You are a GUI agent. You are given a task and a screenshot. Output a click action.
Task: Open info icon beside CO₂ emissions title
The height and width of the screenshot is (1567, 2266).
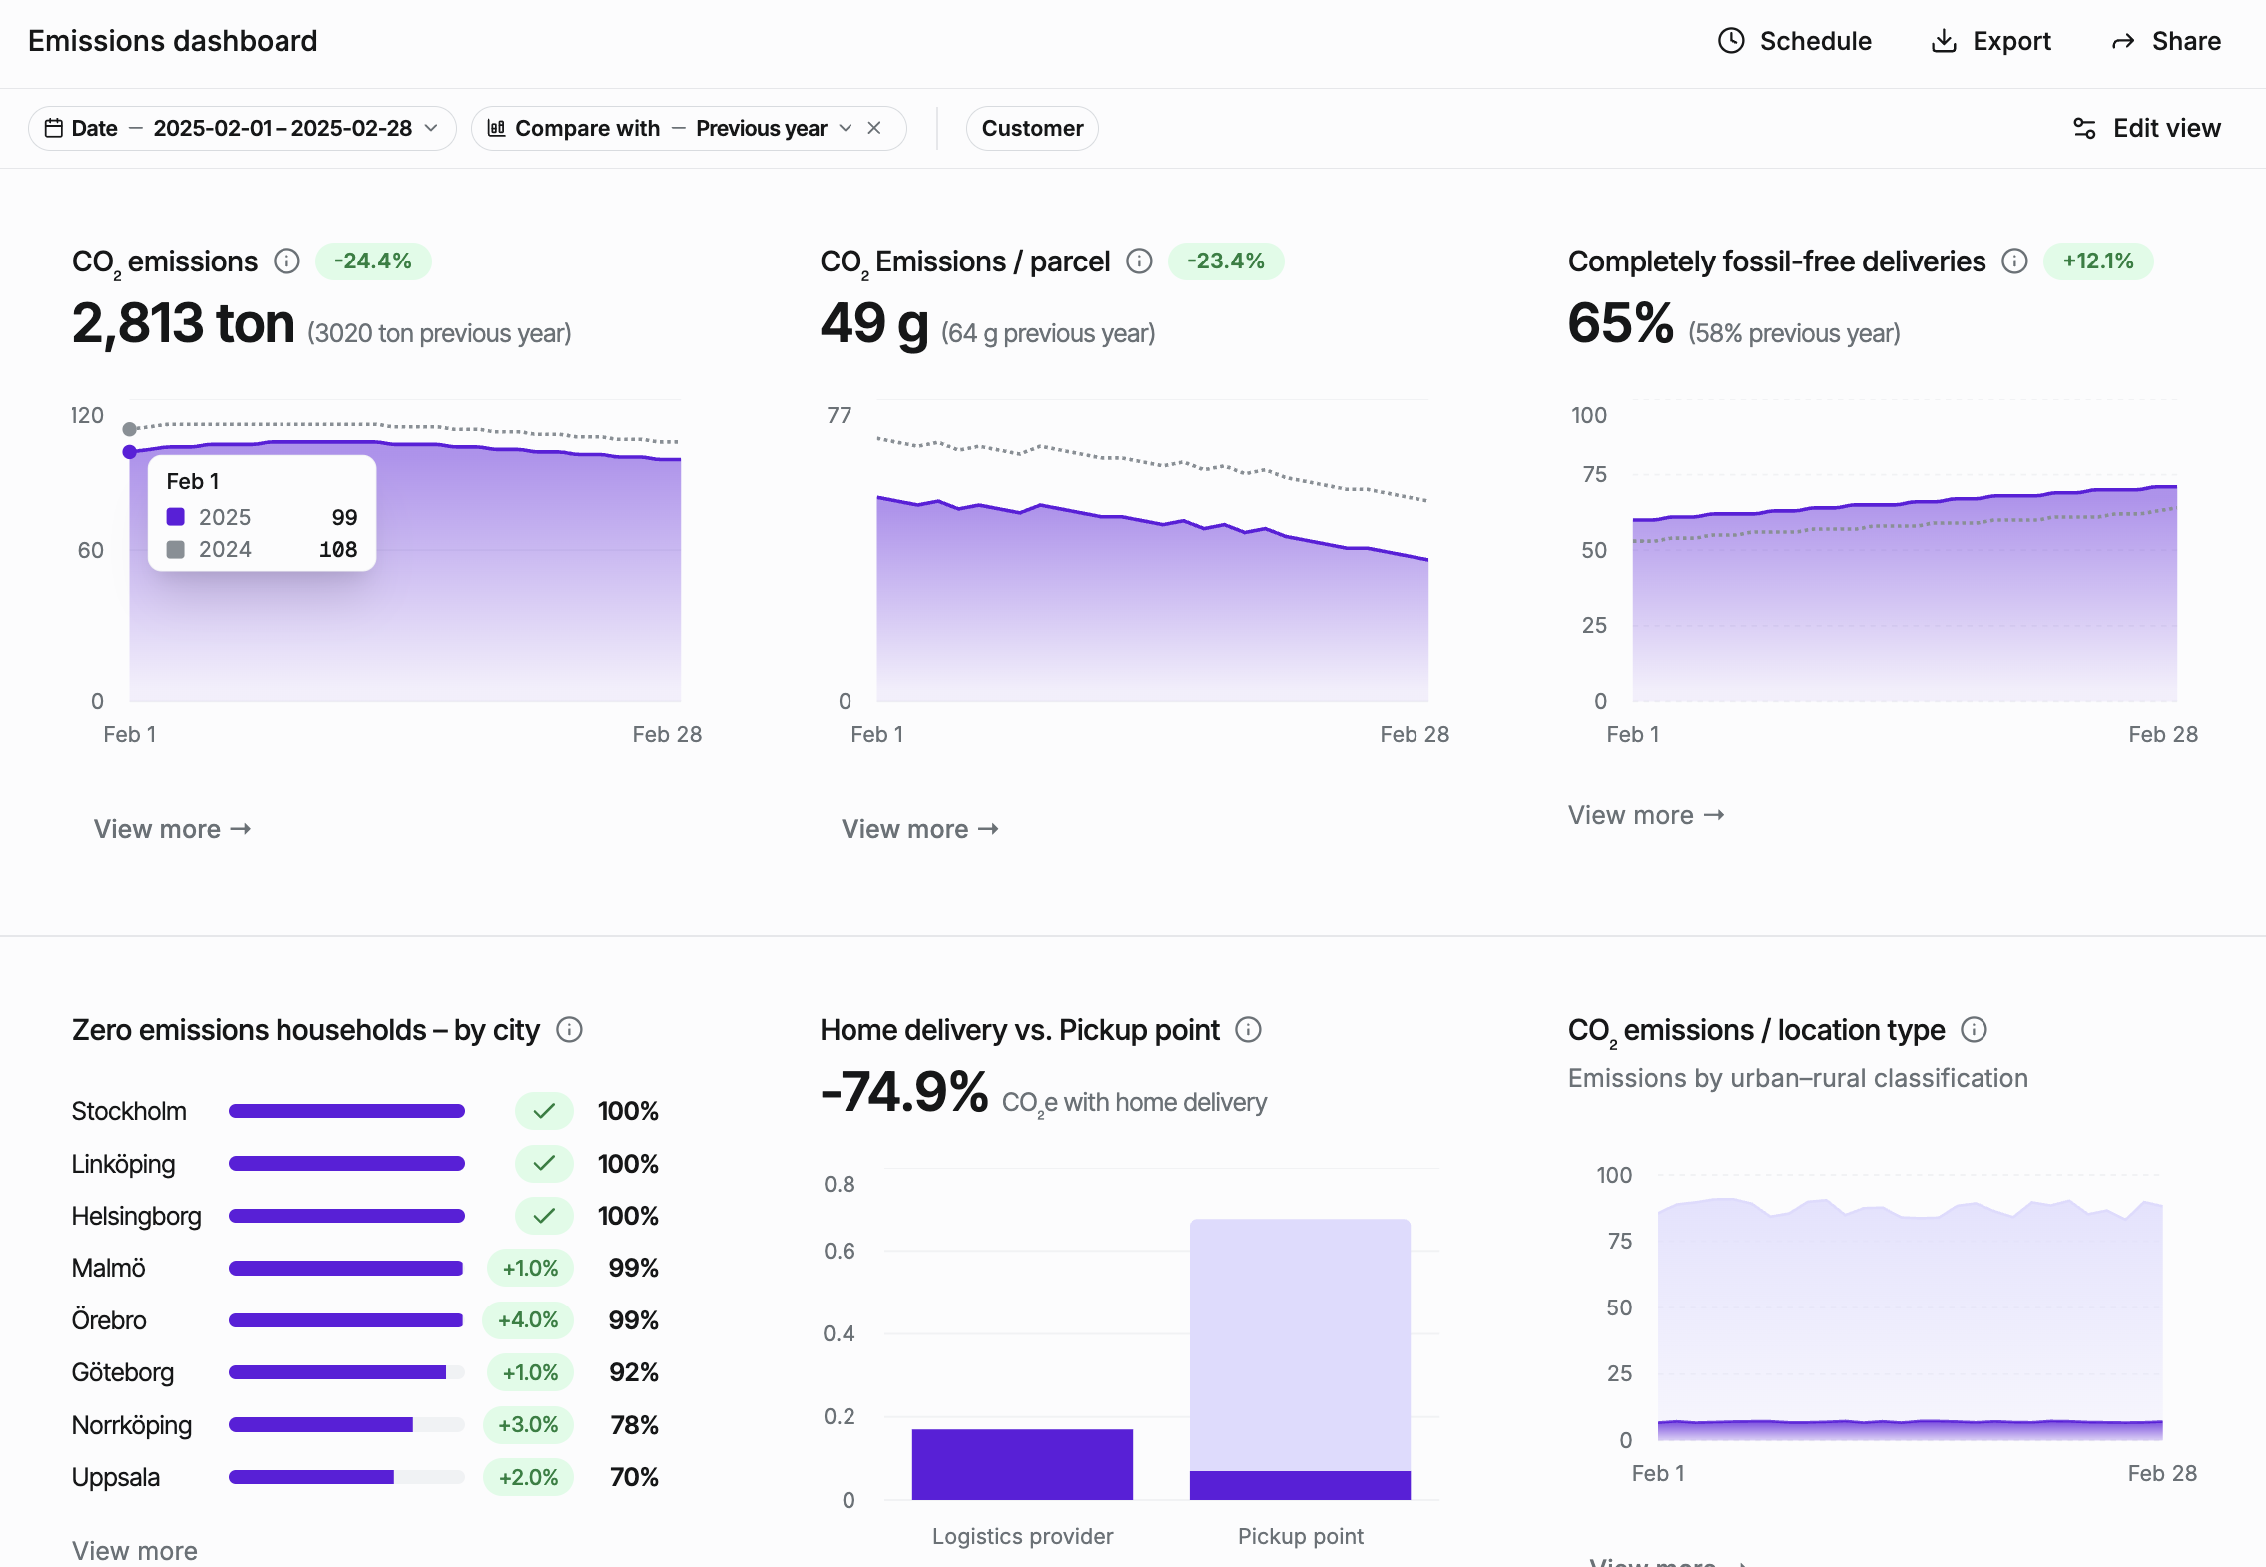286,261
